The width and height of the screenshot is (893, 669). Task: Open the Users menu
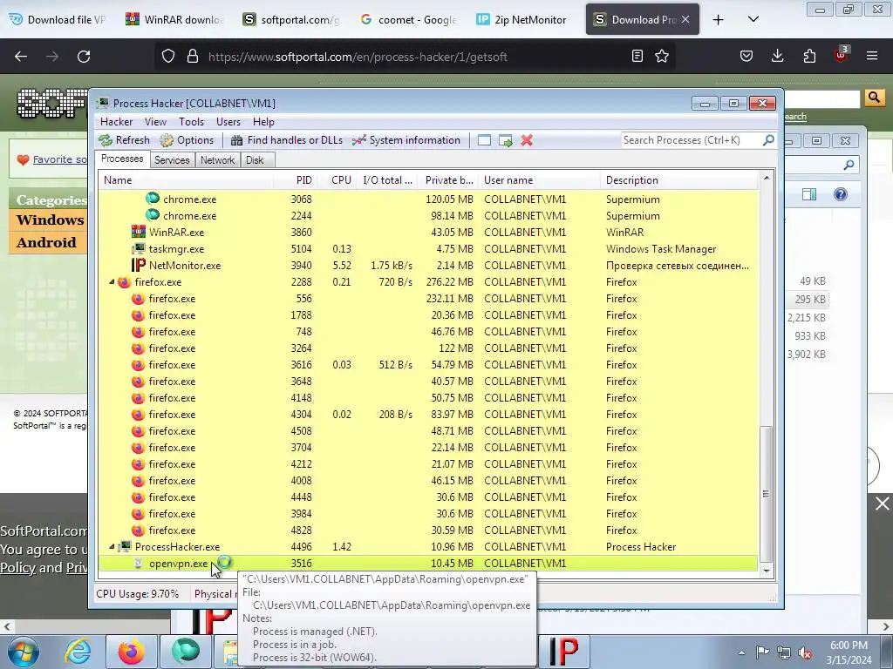(228, 122)
